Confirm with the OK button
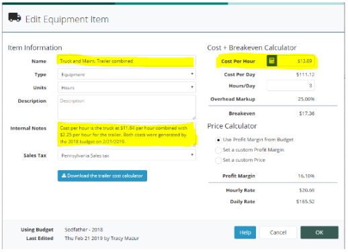Image resolution: width=348 pixels, height=252 pixels. (x=319, y=233)
